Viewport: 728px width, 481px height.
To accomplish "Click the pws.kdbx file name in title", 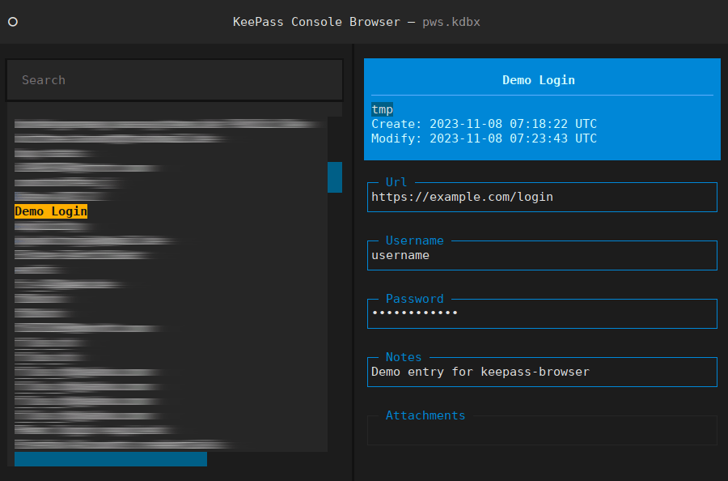I will [451, 22].
